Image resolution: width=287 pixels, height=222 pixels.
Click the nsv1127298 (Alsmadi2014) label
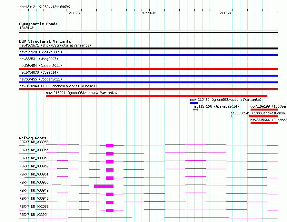(x=216, y=106)
